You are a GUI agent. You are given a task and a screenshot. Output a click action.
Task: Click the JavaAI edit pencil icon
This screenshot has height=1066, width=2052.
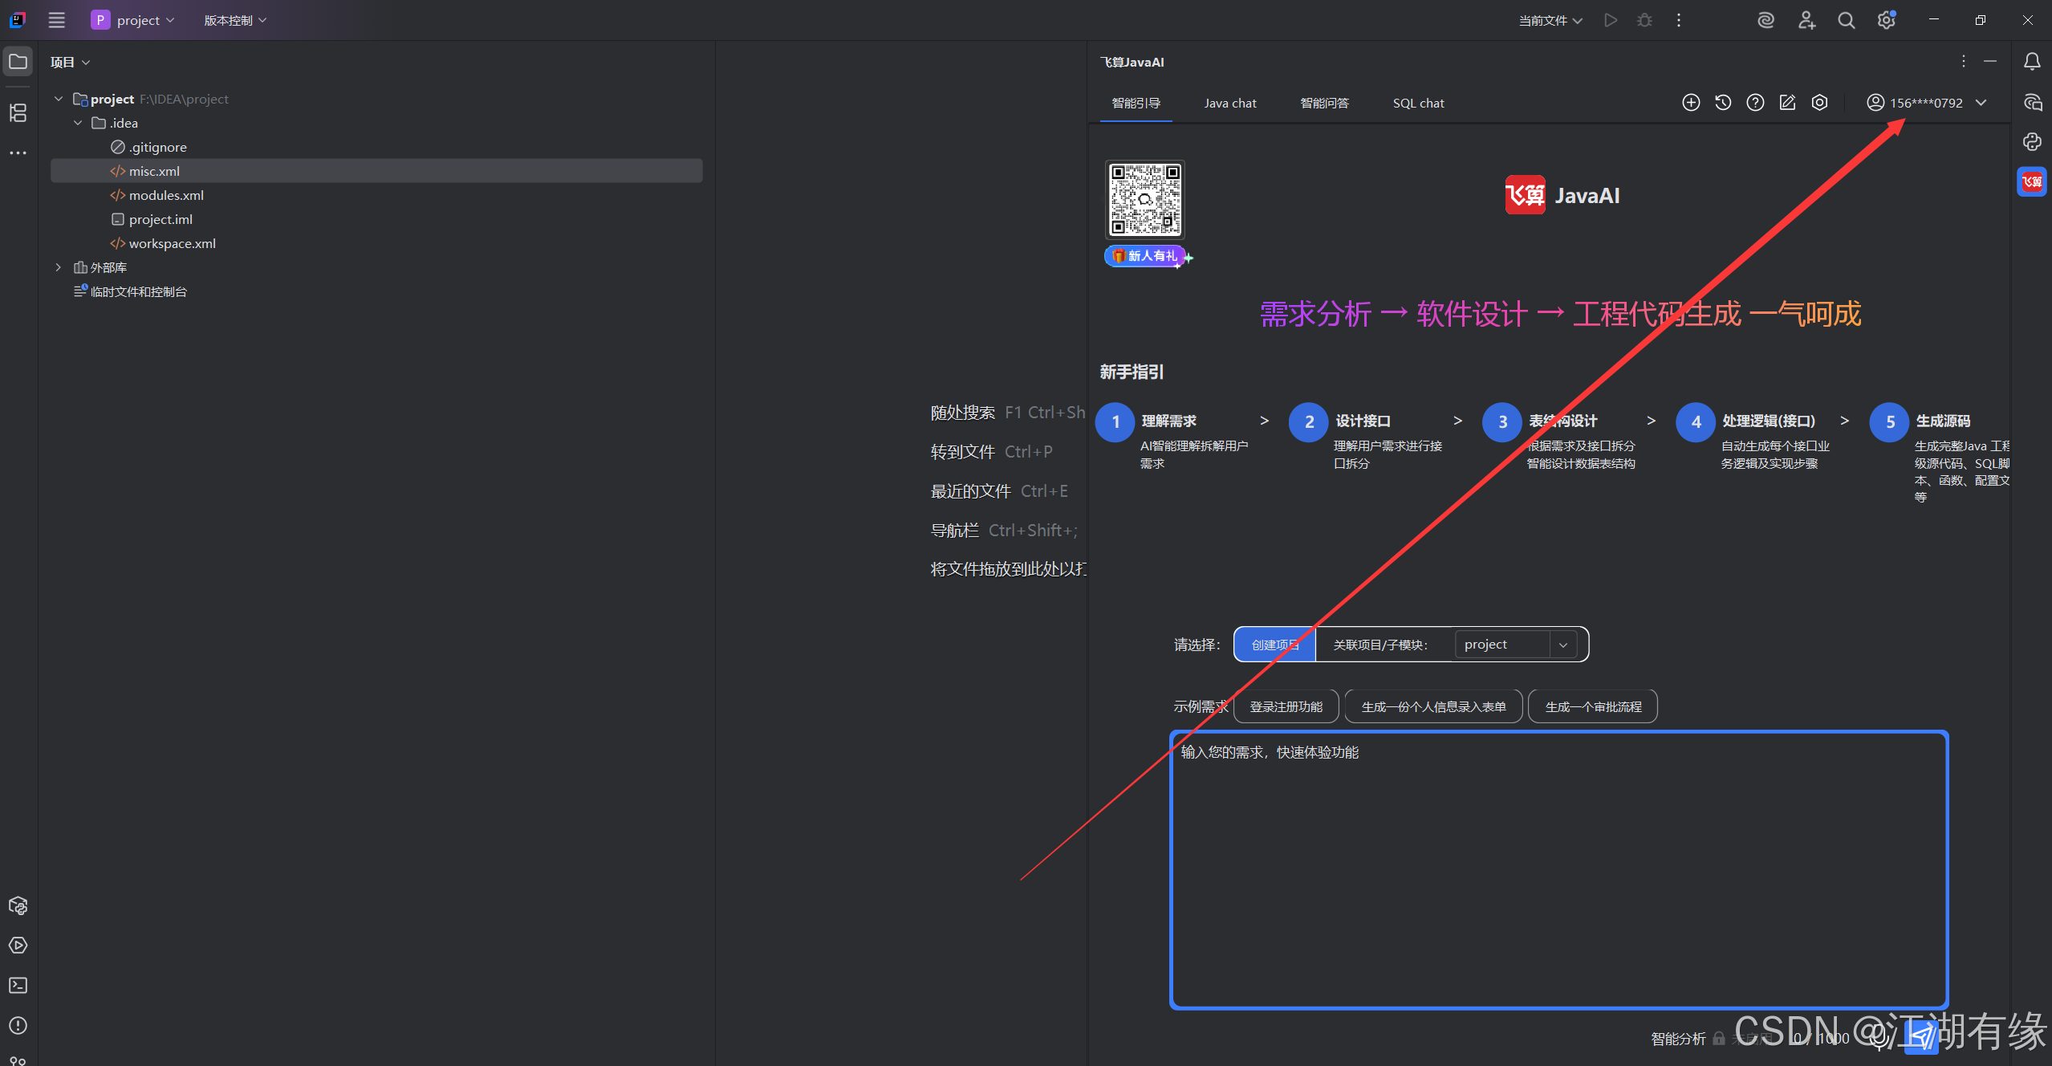1787,103
